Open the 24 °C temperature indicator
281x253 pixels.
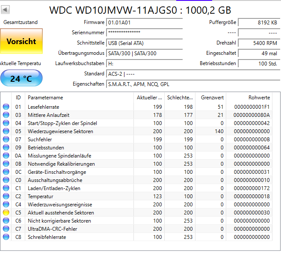click(21, 78)
